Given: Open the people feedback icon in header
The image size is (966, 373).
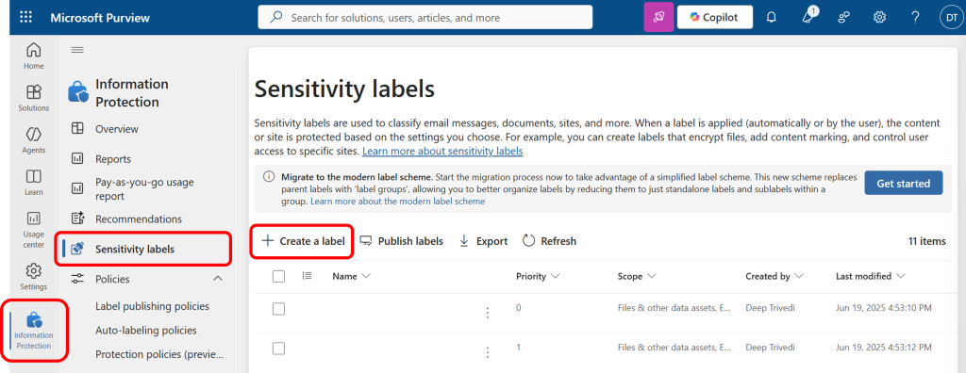Looking at the screenshot, I should point(844,17).
